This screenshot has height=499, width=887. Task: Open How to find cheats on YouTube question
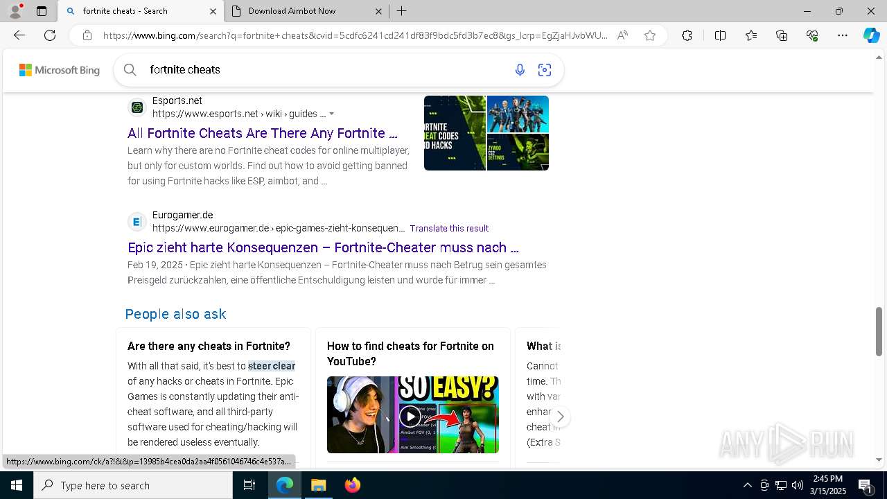(410, 353)
